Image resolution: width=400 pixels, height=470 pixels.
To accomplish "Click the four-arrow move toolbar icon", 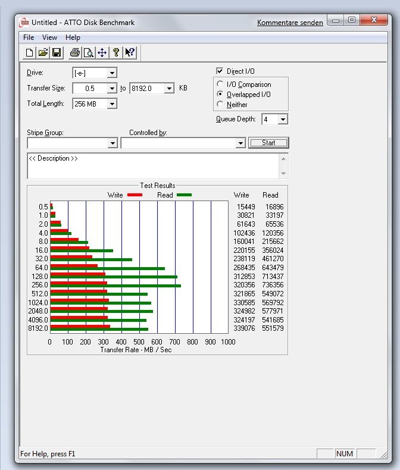I will pyautogui.click(x=102, y=53).
